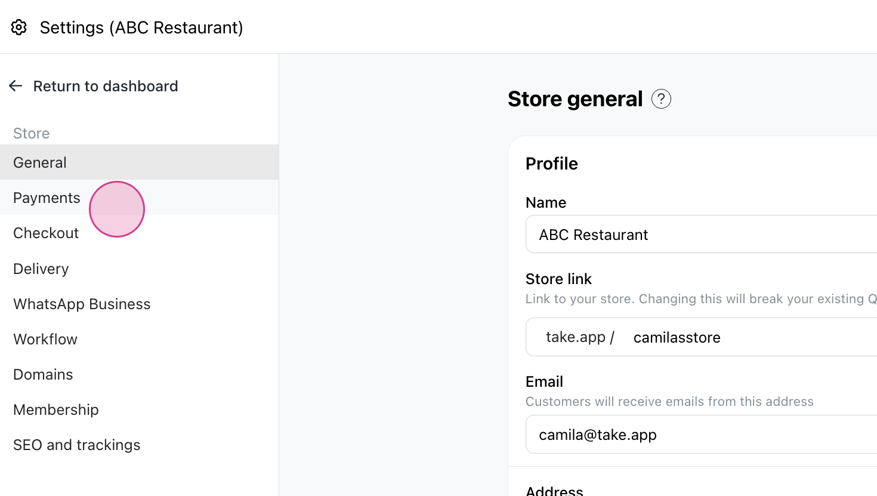Image resolution: width=877 pixels, height=496 pixels.
Task: Open the Store general help icon
Action: click(661, 99)
